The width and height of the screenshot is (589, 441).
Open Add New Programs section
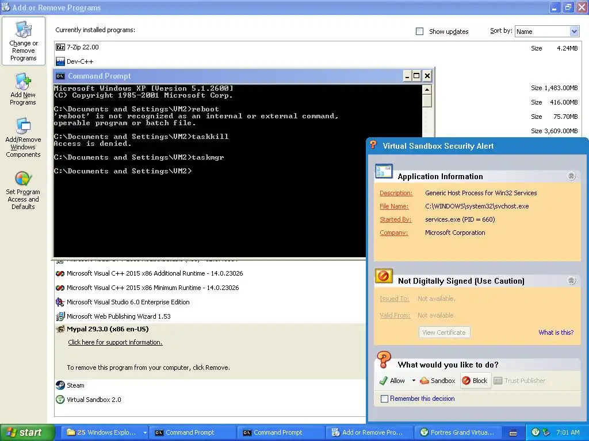click(23, 89)
